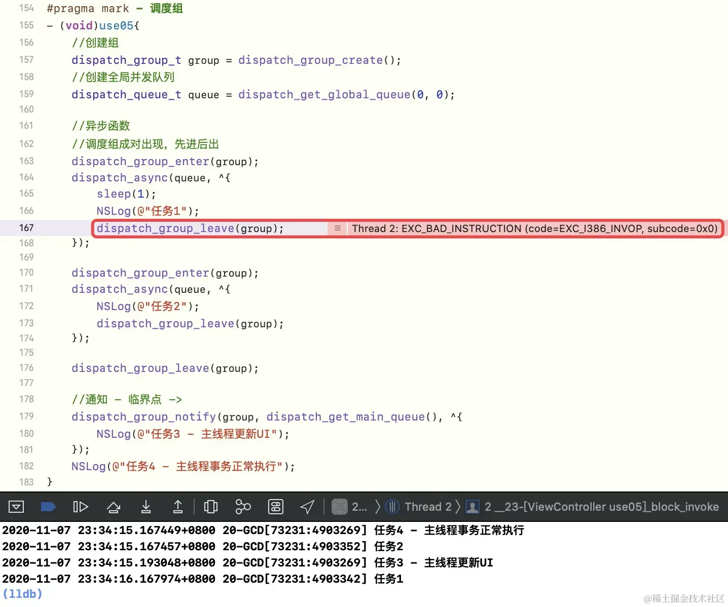Click the 调度组成对出现 comment
Viewport: 728px width, 607px height.
[145, 144]
